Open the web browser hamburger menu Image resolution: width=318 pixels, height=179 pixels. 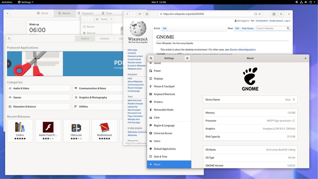tap(281, 14)
